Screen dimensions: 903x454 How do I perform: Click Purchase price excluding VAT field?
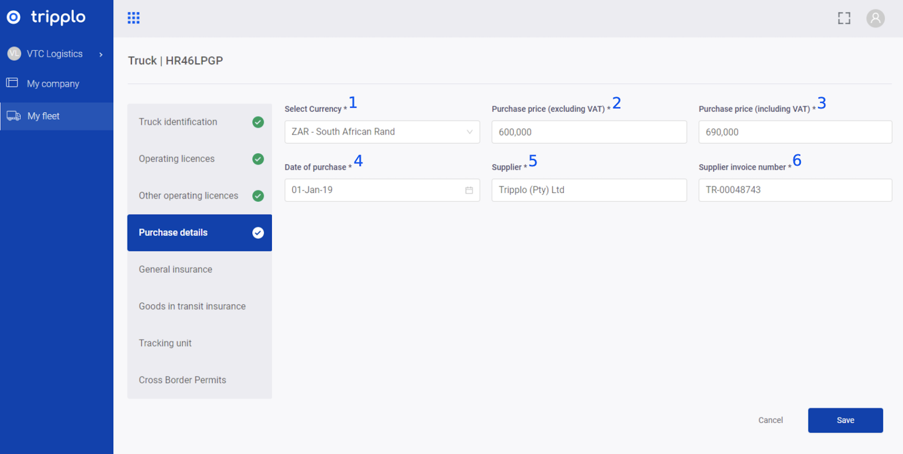click(588, 132)
